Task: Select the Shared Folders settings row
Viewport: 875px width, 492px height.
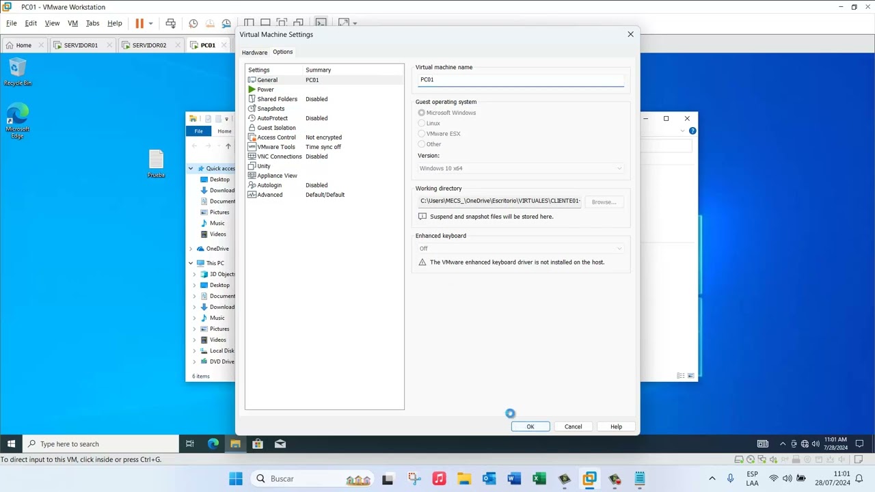Action: pyautogui.click(x=324, y=99)
